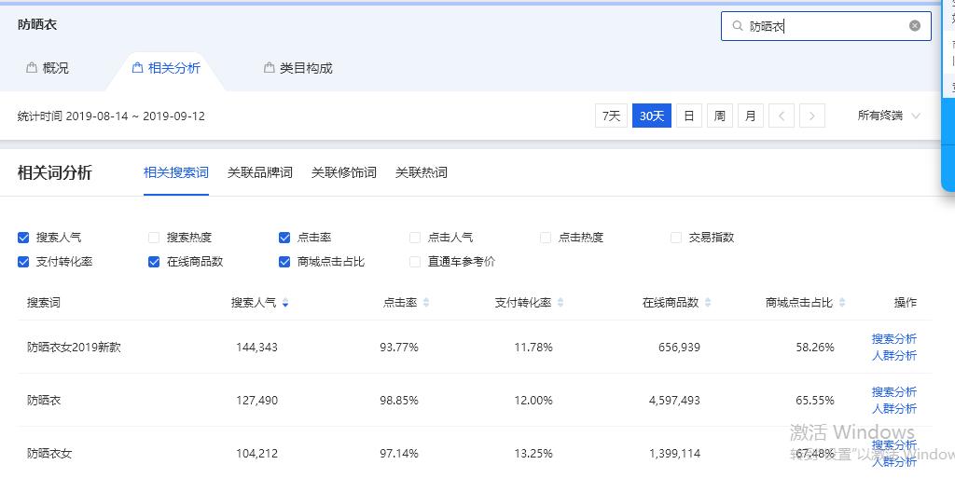Sort by 商城点击占比 column arrows
The height and width of the screenshot is (478, 955).
point(842,302)
